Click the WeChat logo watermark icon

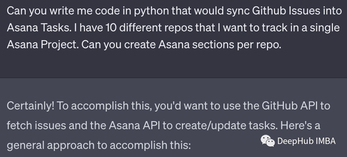(x=268, y=141)
